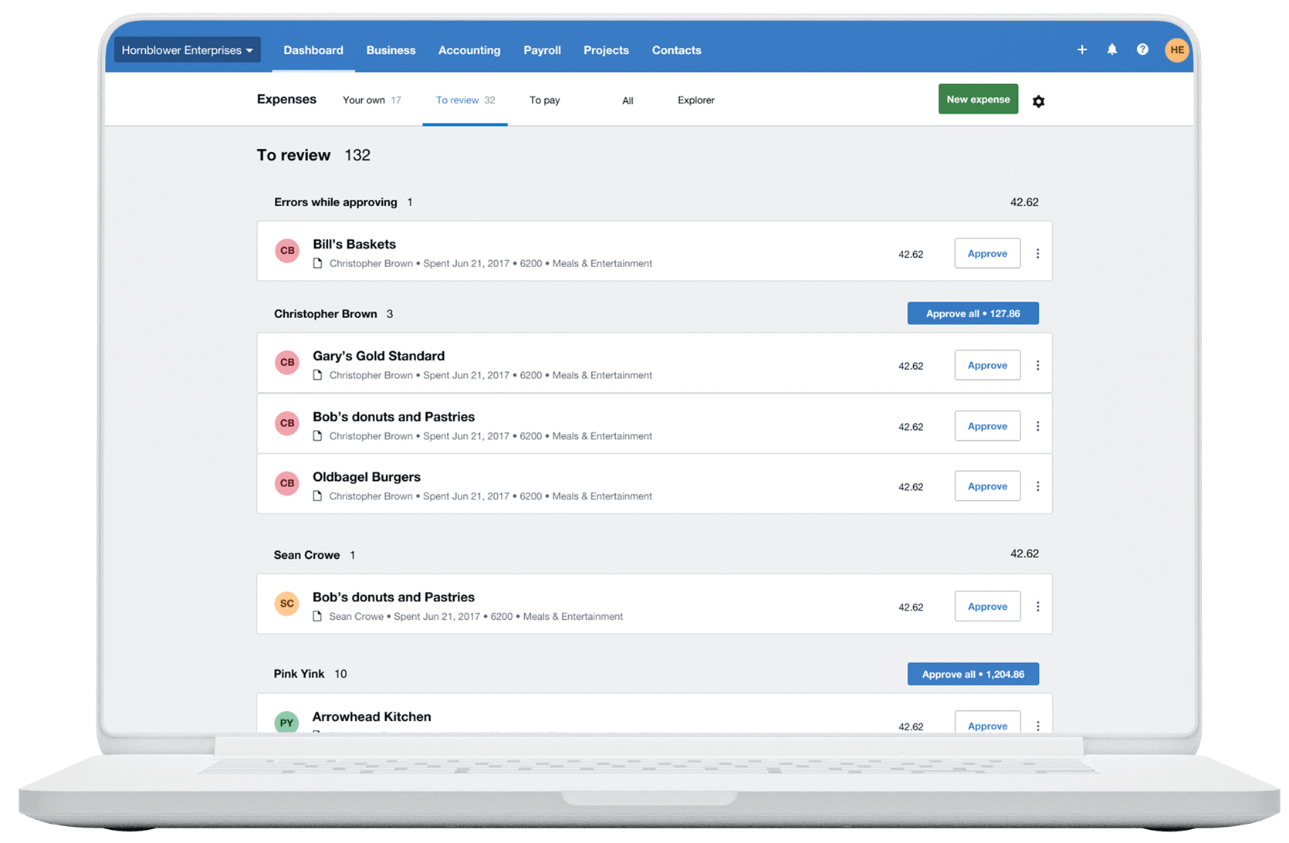Approve all Christopher Brown expenses
The image size is (1289, 843).
tap(973, 313)
